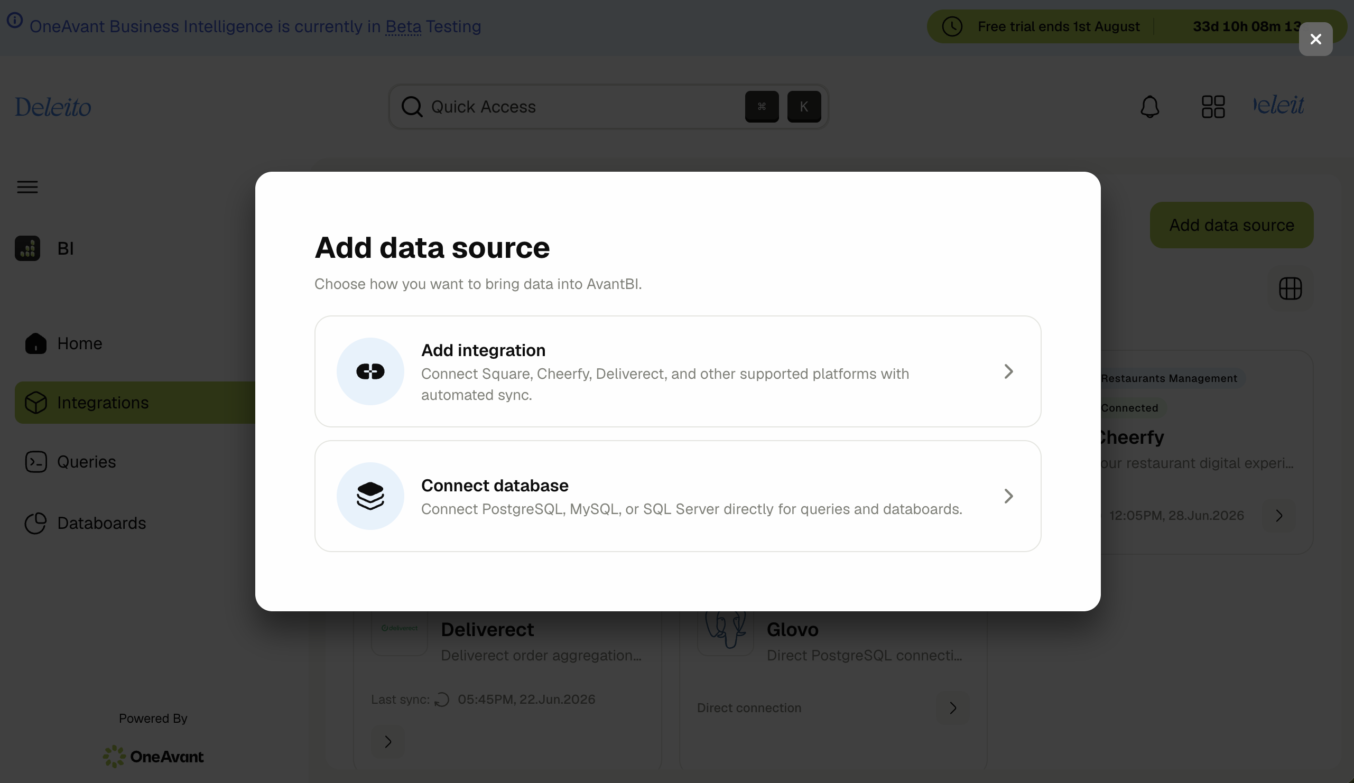Click the Add data source green button
The height and width of the screenshot is (783, 1354).
tap(1231, 225)
